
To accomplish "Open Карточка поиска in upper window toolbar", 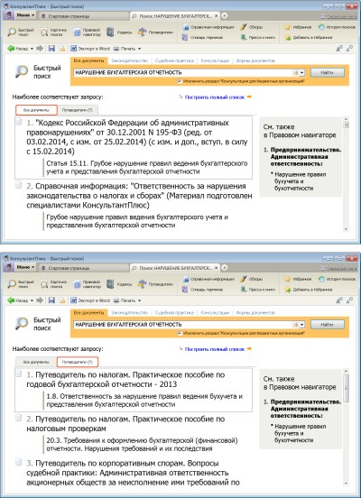I will pyautogui.click(x=53, y=32).
